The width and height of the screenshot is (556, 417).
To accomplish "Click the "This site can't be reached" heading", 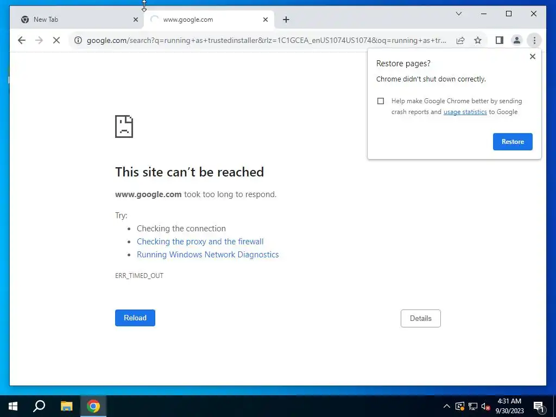I will [189, 172].
